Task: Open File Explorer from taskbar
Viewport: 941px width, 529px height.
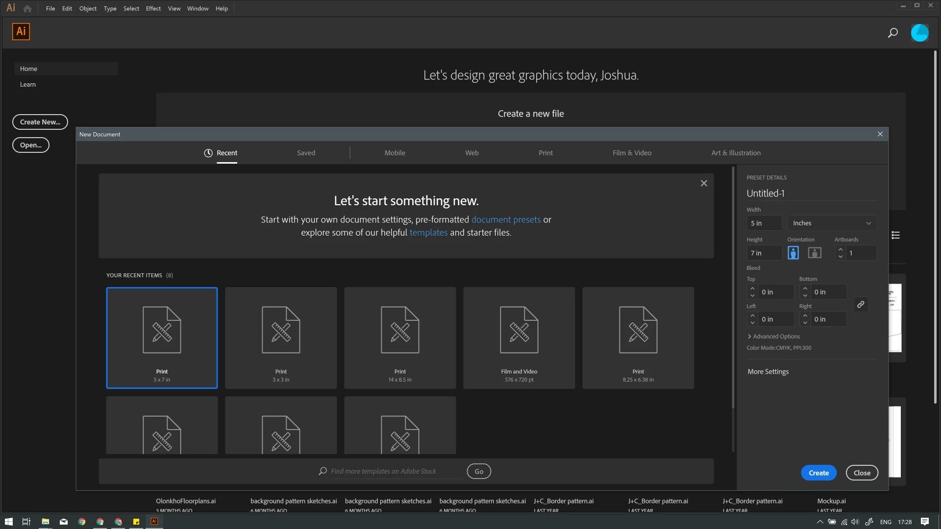Action: tap(45, 522)
